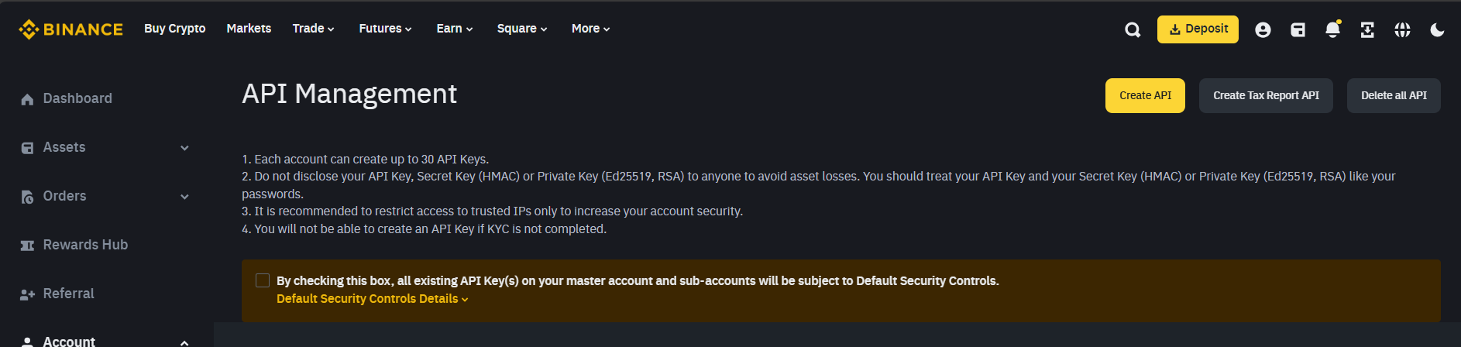This screenshot has height=347, width=1461.
Task: Click the yellow Deposit button
Action: (1198, 29)
